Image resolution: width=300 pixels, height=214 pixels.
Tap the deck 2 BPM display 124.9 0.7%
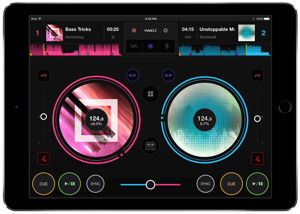[x=204, y=120]
